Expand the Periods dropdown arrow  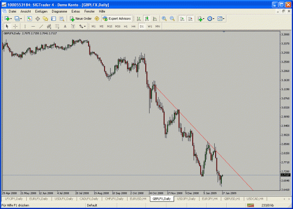(214, 19)
